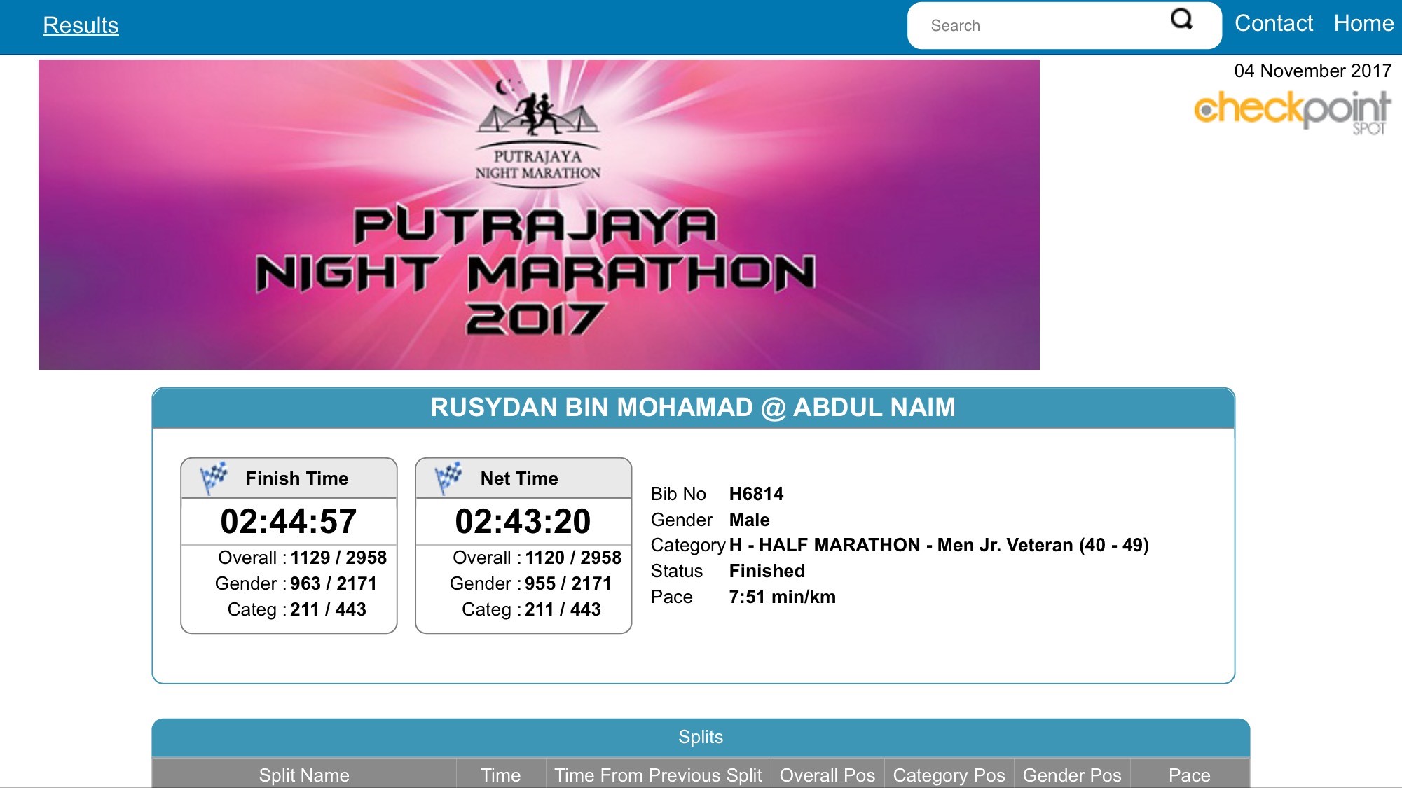Click net overall rank 1120 / 2958
Image resolution: width=1402 pixels, height=788 pixels.
(573, 558)
